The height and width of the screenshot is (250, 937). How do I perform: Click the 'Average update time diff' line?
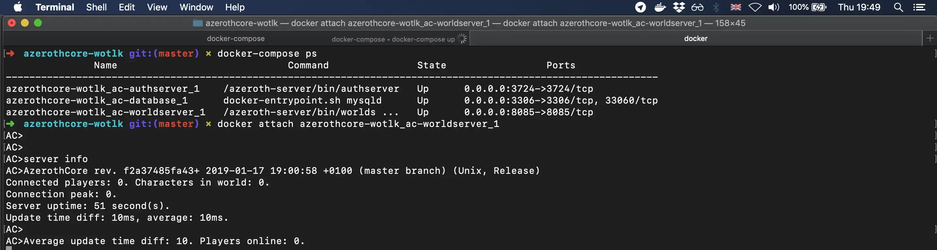click(x=155, y=241)
